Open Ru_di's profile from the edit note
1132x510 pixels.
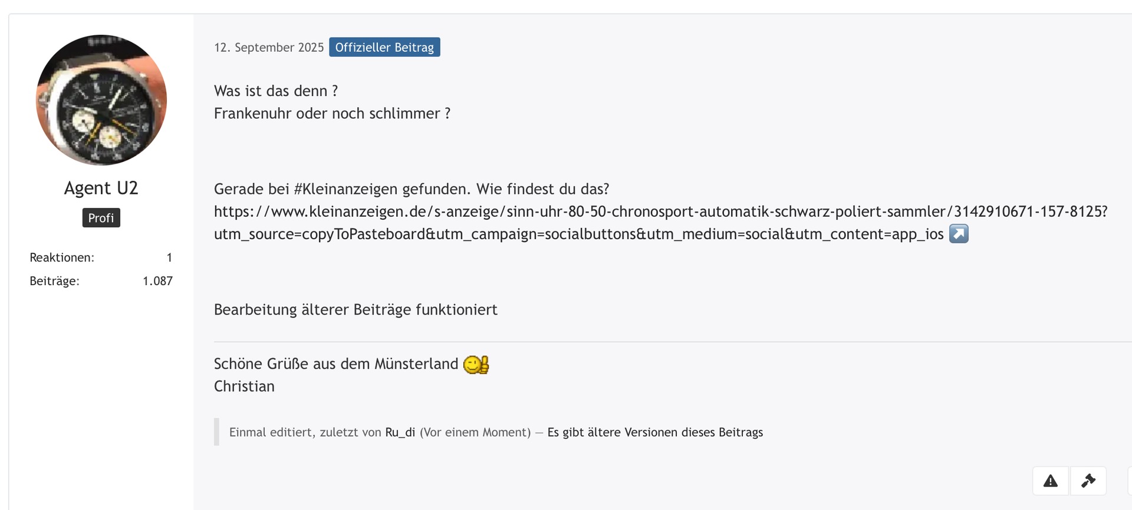400,432
